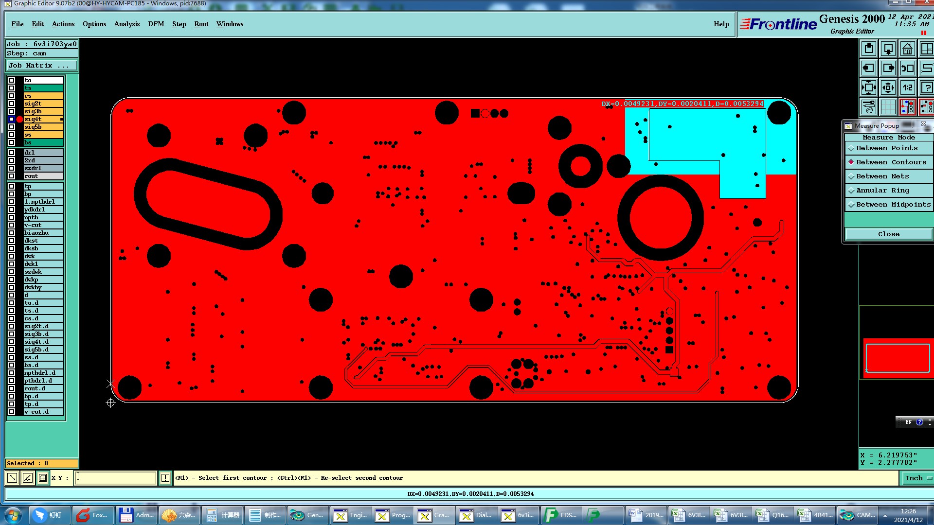Open the Job Matrix expander button
The height and width of the screenshot is (525, 934).
click(41, 66)
